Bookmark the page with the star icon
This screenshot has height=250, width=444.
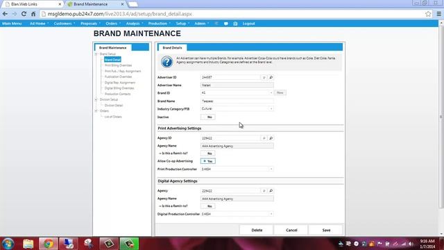coord(428,14)
